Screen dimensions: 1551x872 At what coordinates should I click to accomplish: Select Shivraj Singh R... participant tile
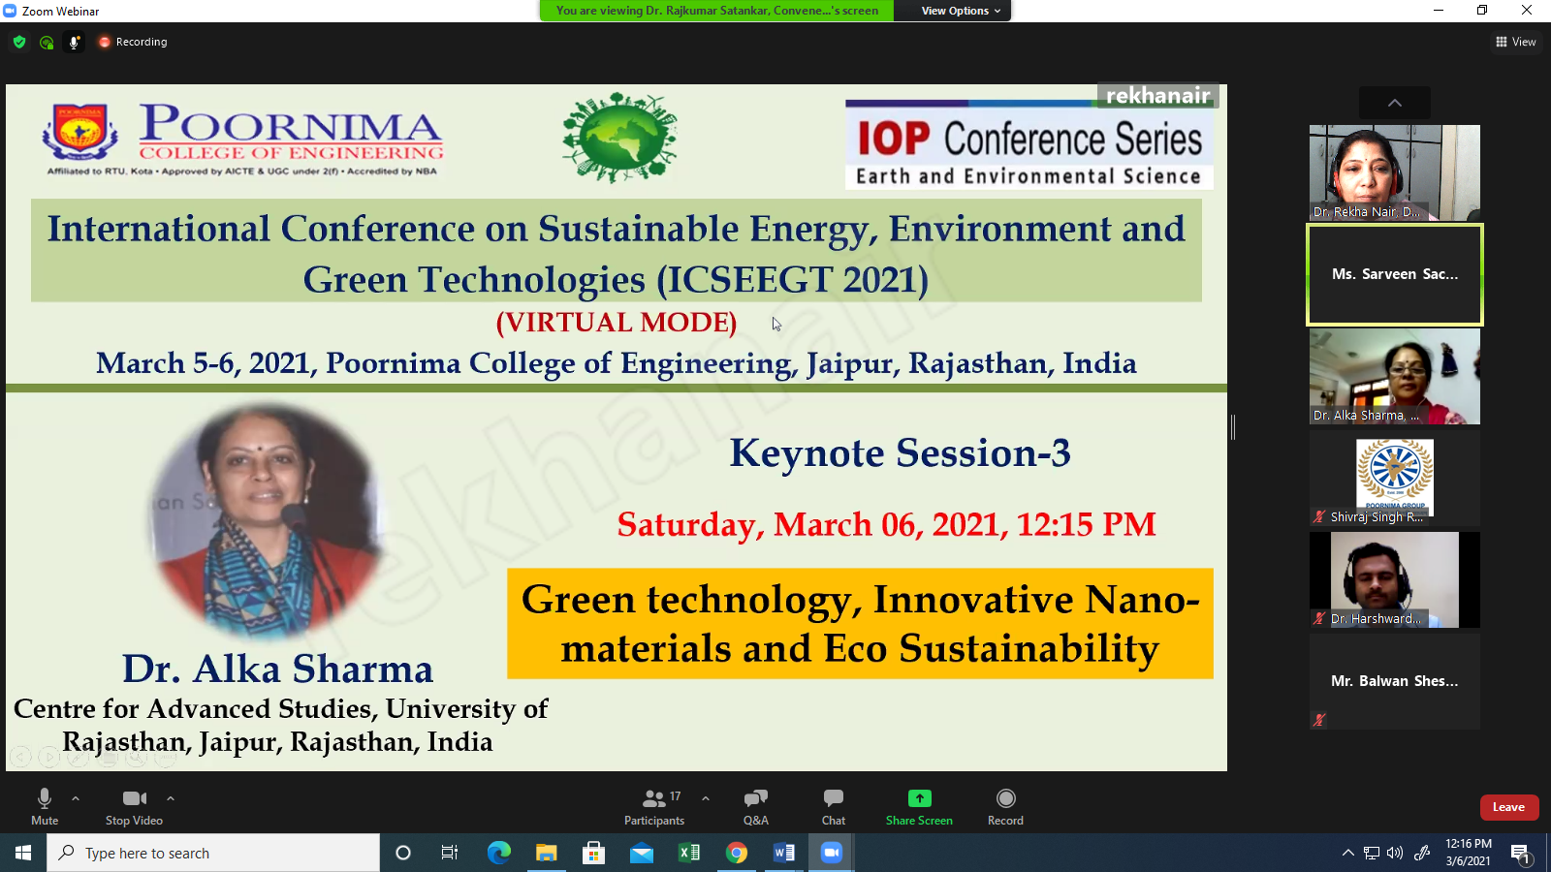1395,478
